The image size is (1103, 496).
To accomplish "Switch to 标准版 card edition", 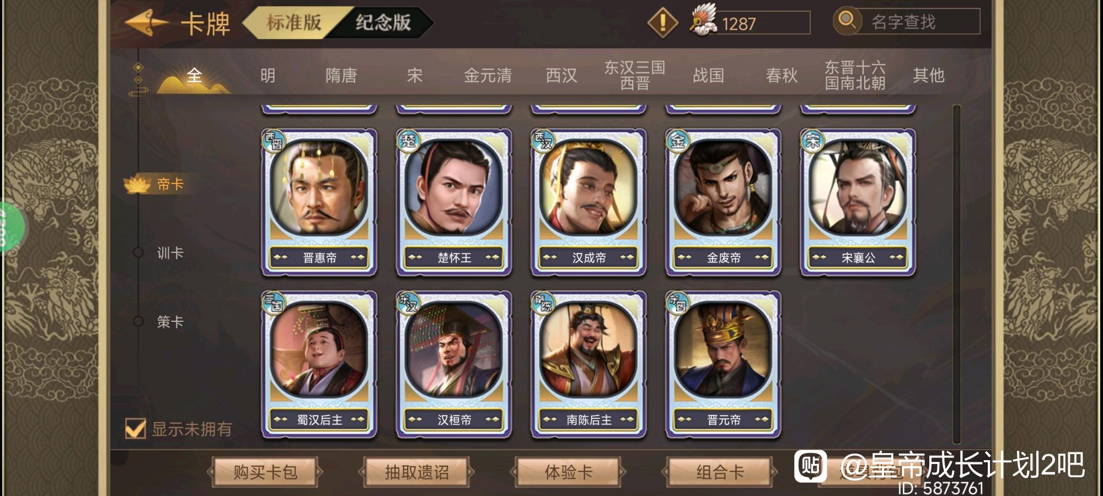I will pos(294,23).
